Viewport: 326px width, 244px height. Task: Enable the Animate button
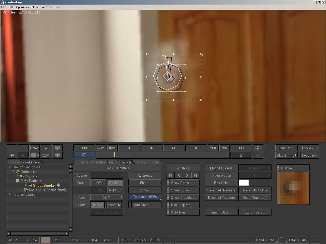pyautogui.click(x=286, y=148)
